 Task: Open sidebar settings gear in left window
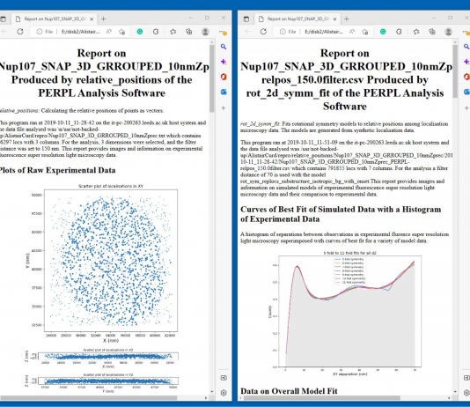point(224,393)
